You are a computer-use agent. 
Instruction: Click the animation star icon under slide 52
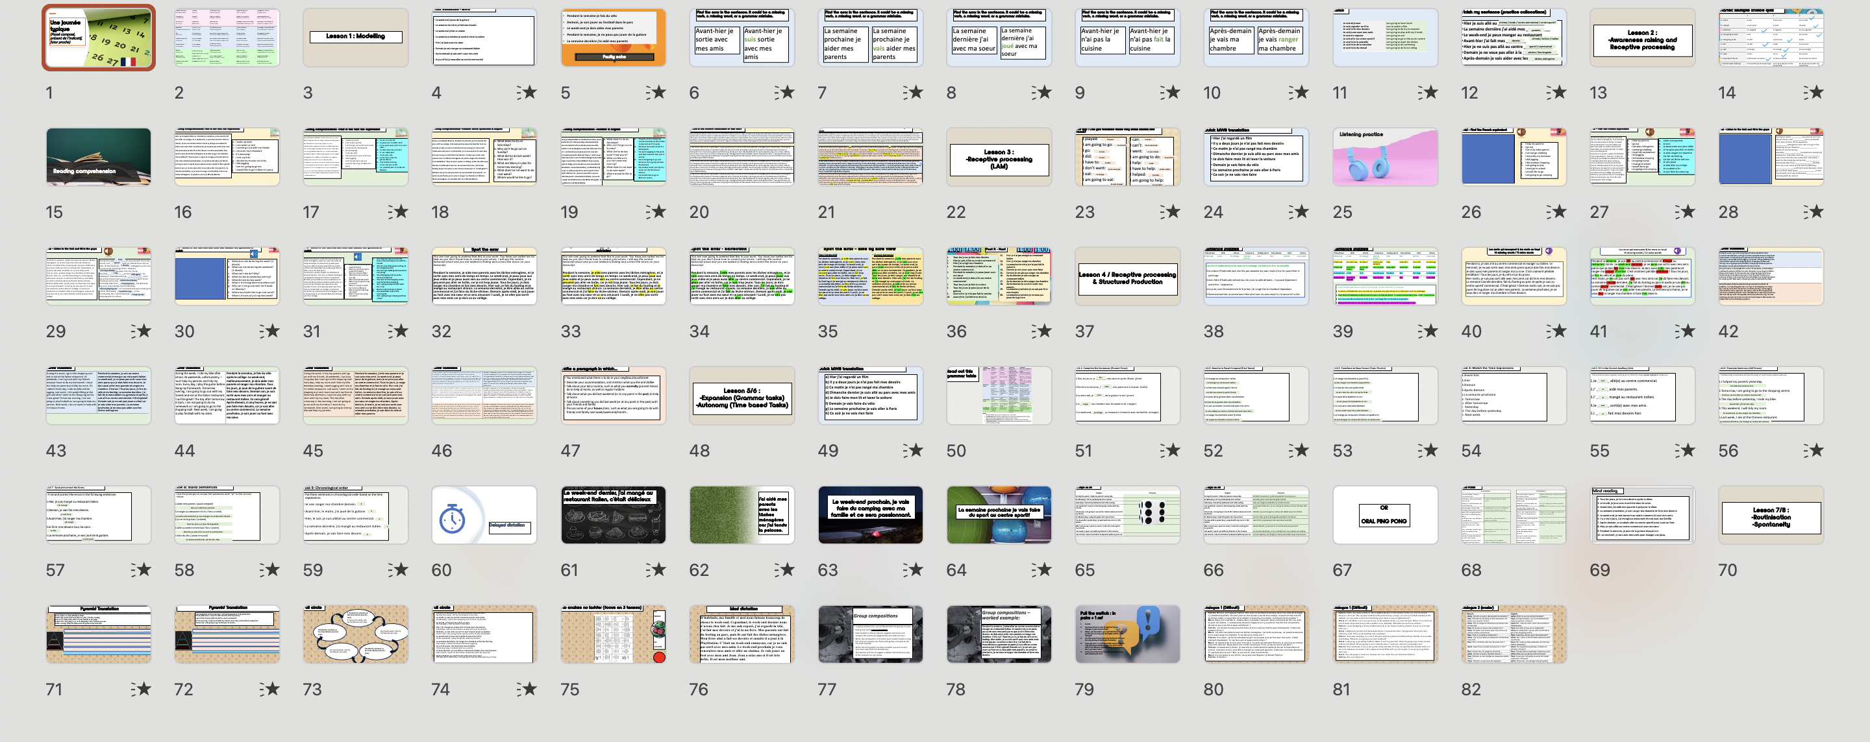point(1298,449)
